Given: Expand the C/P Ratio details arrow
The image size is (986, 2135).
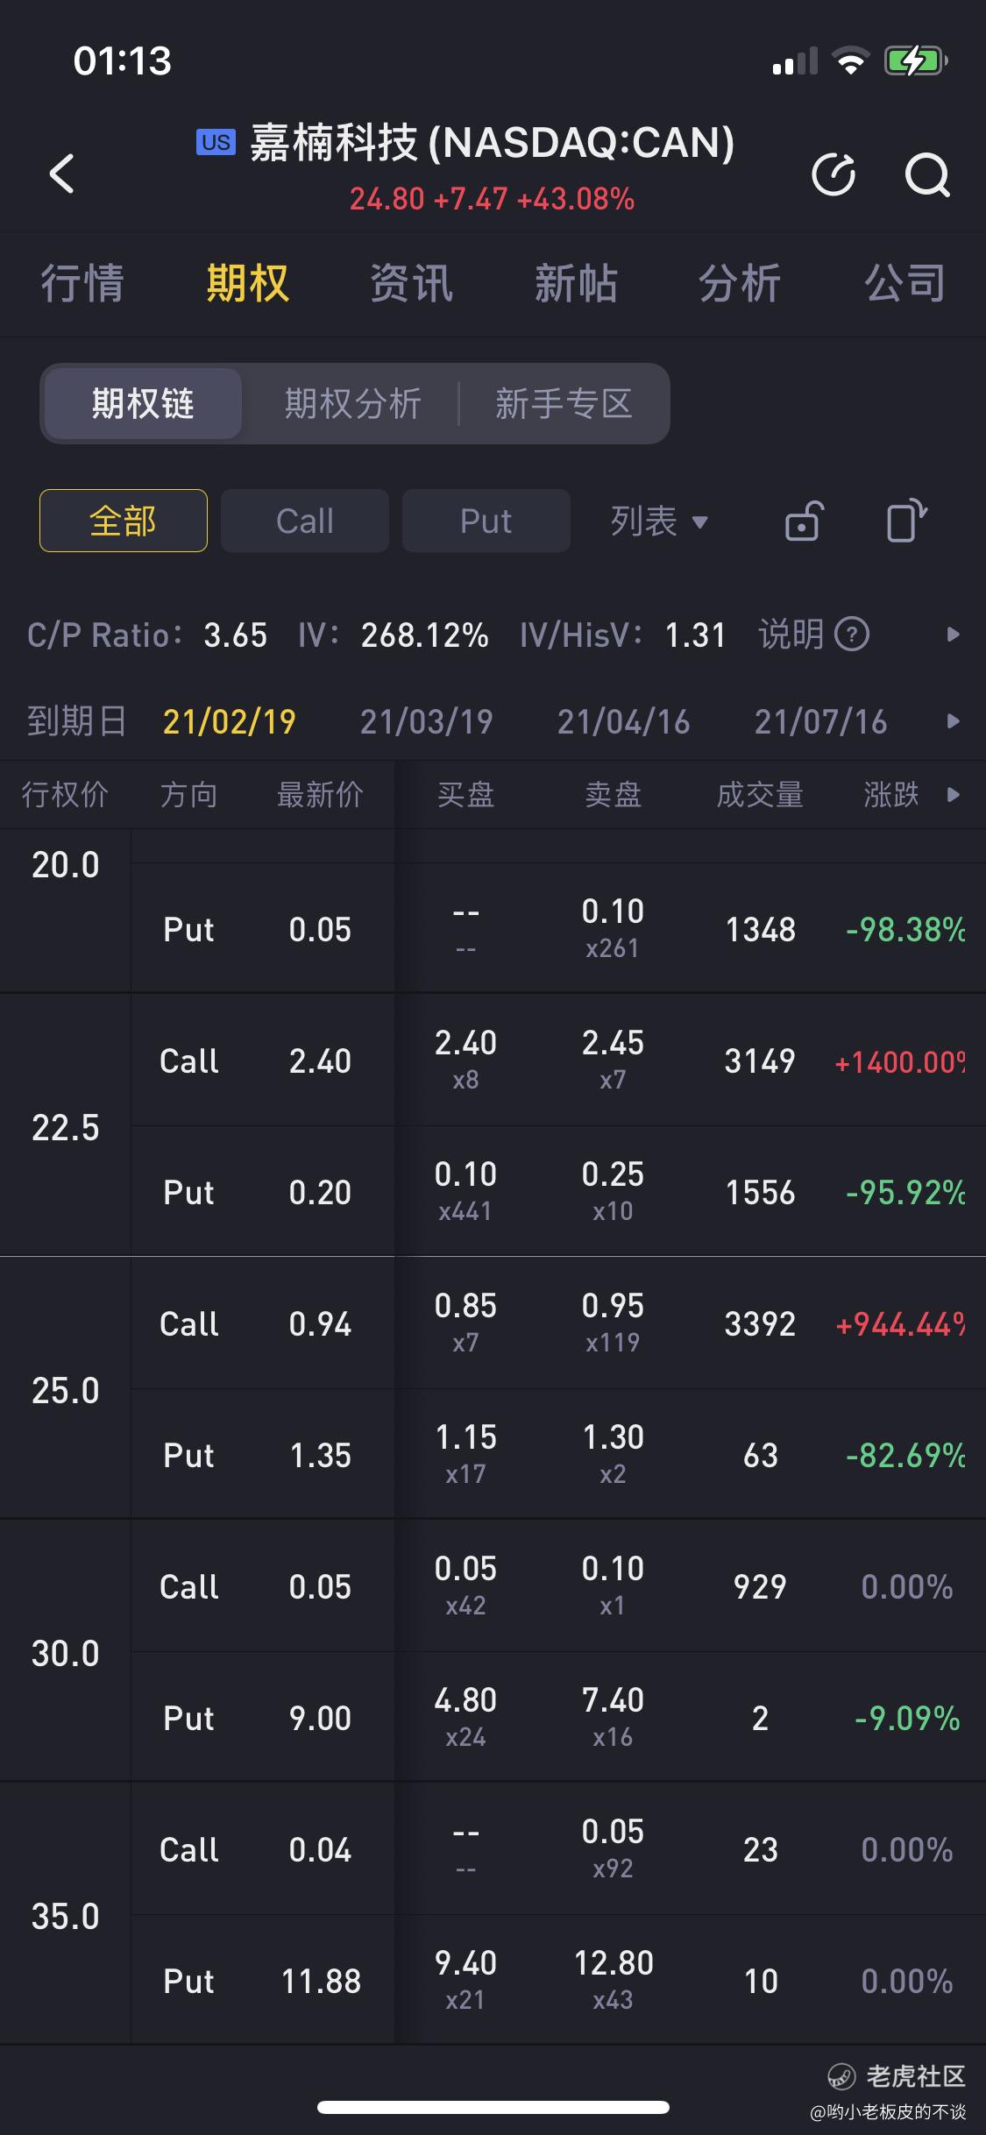Looking at the screenshot, I should (x=954, y=634).
